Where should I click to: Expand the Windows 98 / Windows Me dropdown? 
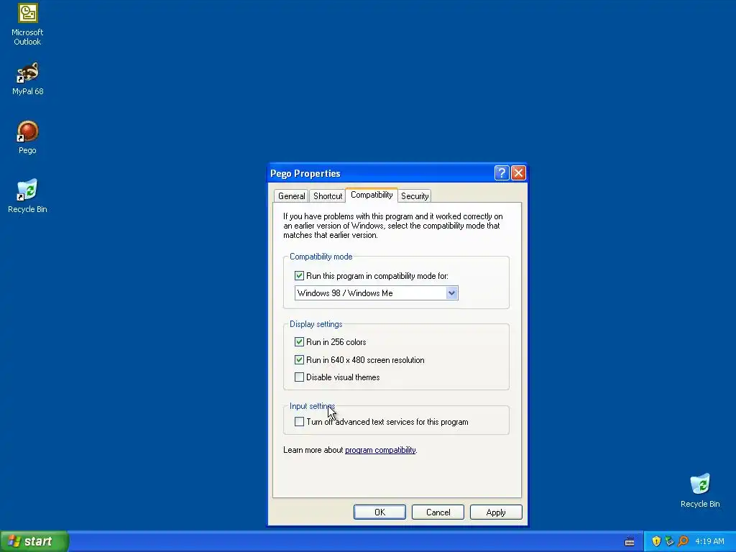coord(451,293)
